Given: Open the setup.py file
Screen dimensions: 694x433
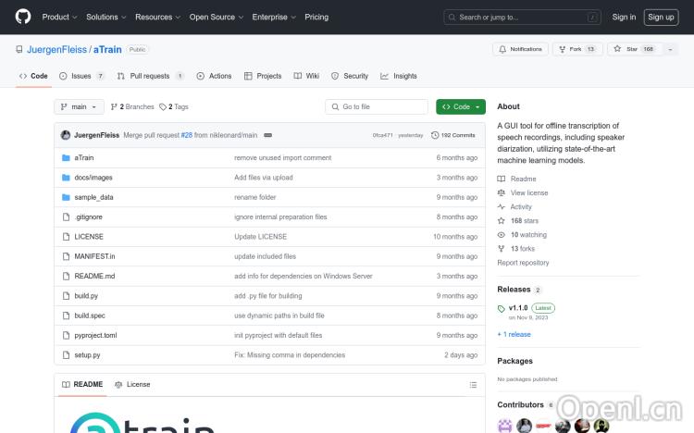Looking at the screenshot, I should point(87,355).
